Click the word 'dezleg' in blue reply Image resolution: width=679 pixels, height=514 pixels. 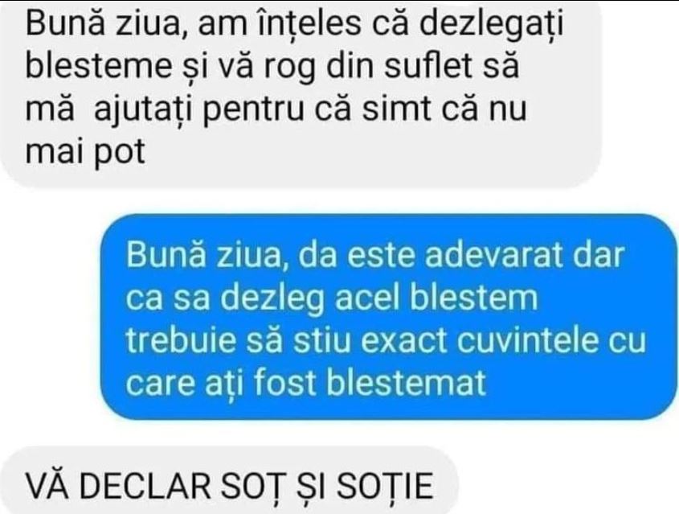(x=272, y=299)
